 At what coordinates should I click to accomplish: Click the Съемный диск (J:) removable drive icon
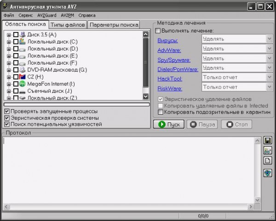click(x=23, y=91)
